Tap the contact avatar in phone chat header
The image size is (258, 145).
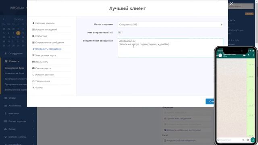coord(220,56)
